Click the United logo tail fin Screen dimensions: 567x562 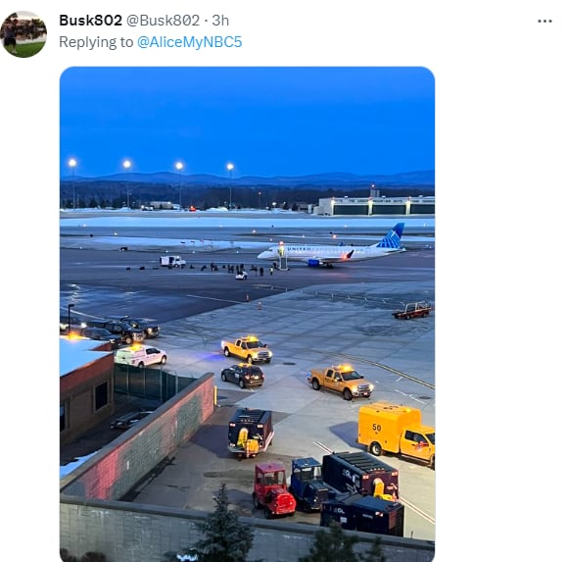tap(392, 235)
